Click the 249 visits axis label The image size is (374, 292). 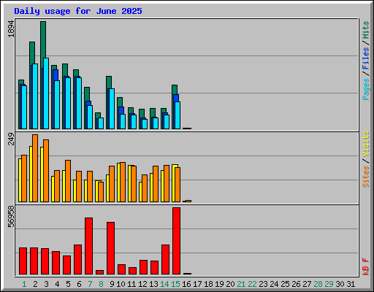tap(11, 139)
